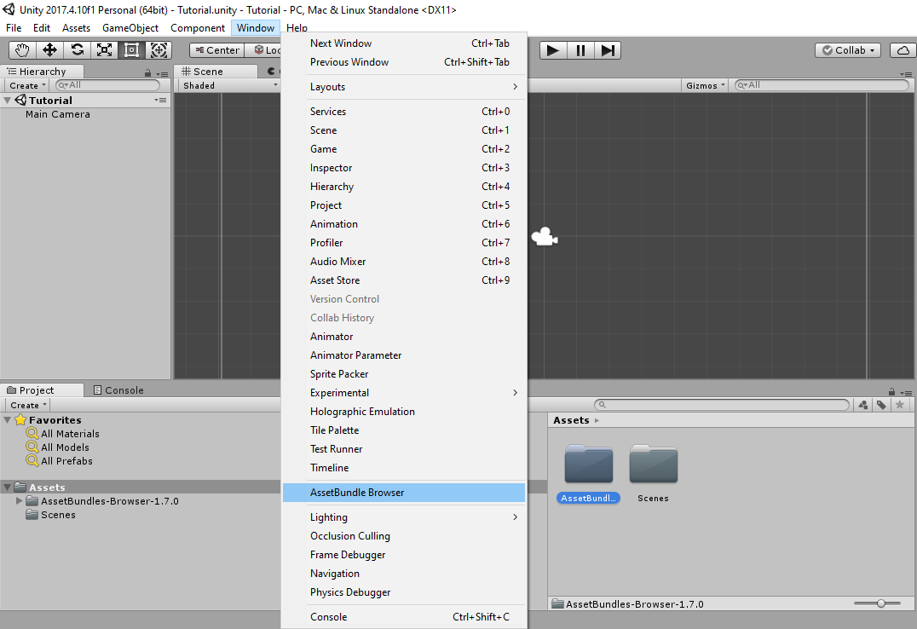Open Shaded draw mode dropdown
The height and width of the screenshot is (629, 917).
(x=230, y=85)
